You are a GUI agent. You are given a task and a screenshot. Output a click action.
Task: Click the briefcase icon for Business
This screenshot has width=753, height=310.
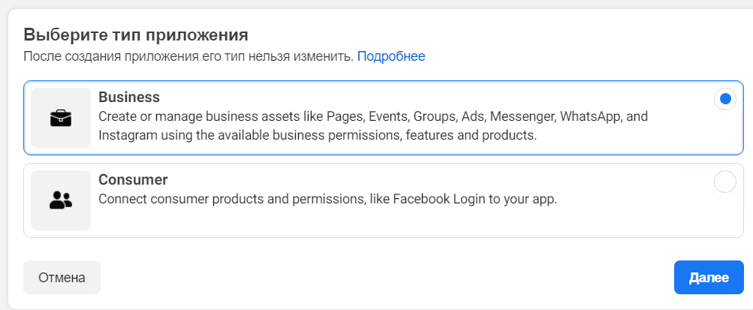coord(60,118)
